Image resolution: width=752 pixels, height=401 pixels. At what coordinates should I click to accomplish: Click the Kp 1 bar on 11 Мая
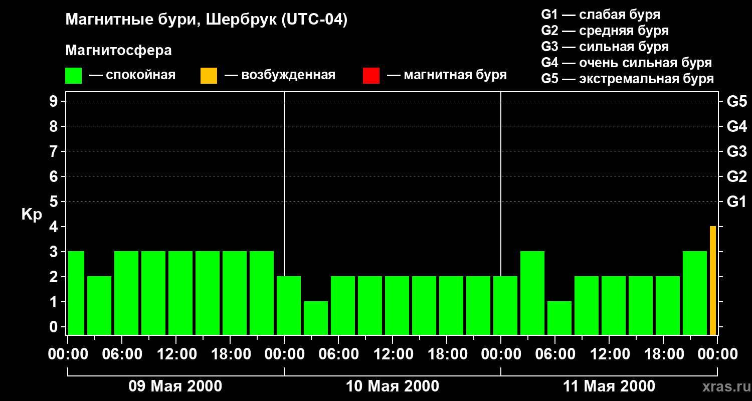click(x=559, y=318)
